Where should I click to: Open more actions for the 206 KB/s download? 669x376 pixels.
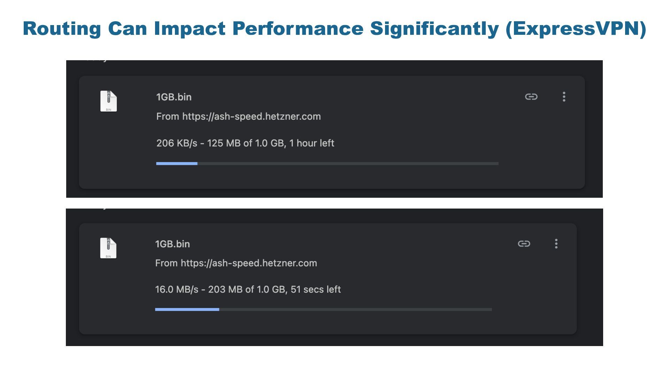[x=564, y=97]
